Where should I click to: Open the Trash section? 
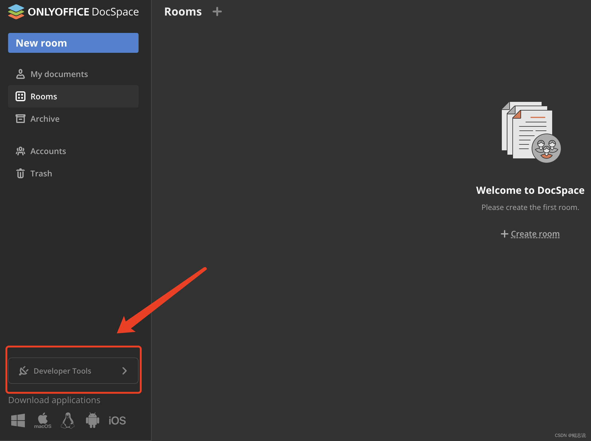[x=73, y=173]
